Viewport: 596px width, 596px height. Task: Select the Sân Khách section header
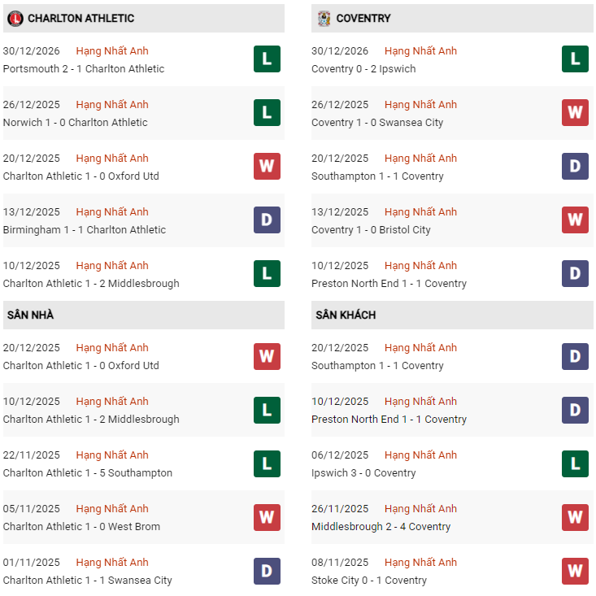click(346, 315)
